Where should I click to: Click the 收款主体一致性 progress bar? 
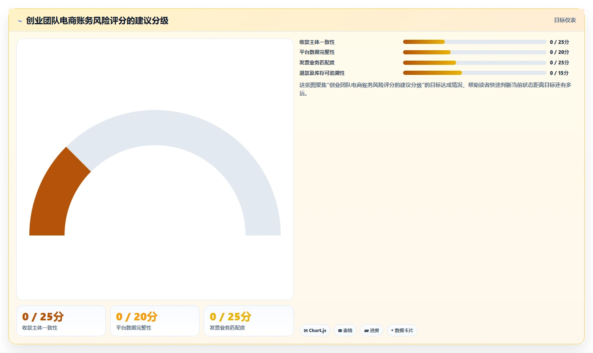(x=475, y=42)
